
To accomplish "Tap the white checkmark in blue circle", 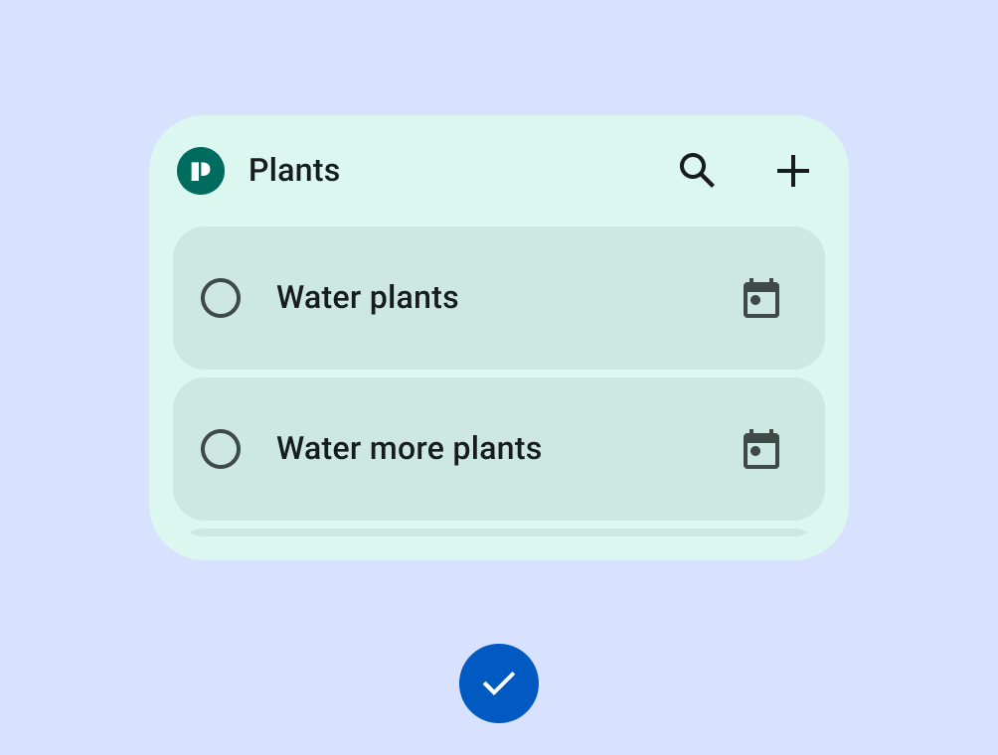I will coord(499,683).
